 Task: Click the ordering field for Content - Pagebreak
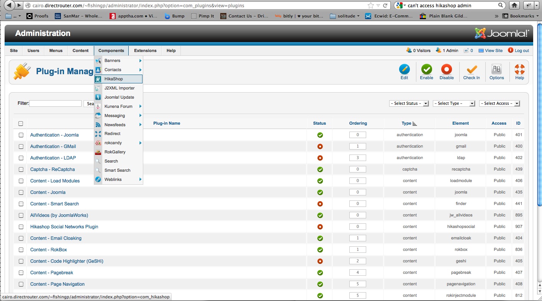point(358,273)
